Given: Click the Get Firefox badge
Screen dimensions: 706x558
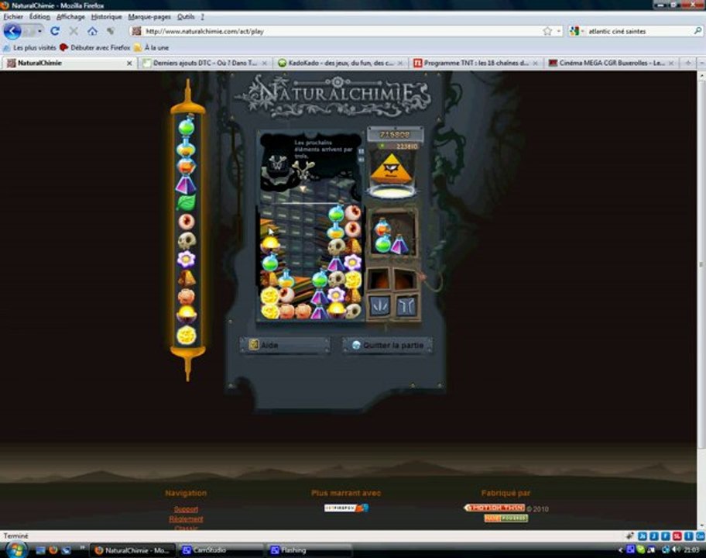Looking at the screenshot, I should [x=346, y=508].
